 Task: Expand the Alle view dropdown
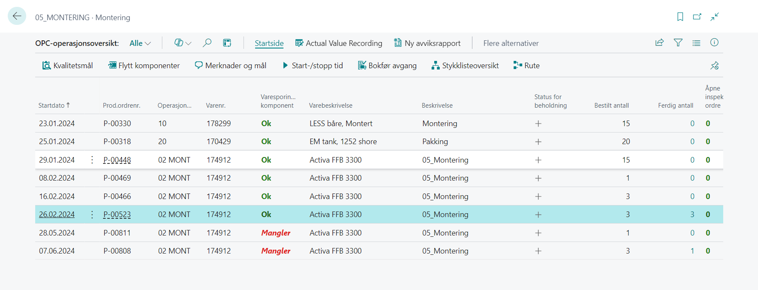140,43
